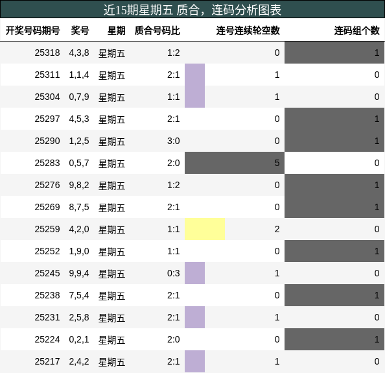The width and height of the screenshot is (385, 373).
Task: Select winning numbers 7,5,4
Action: pyautogui.click(x=79, y=295)
